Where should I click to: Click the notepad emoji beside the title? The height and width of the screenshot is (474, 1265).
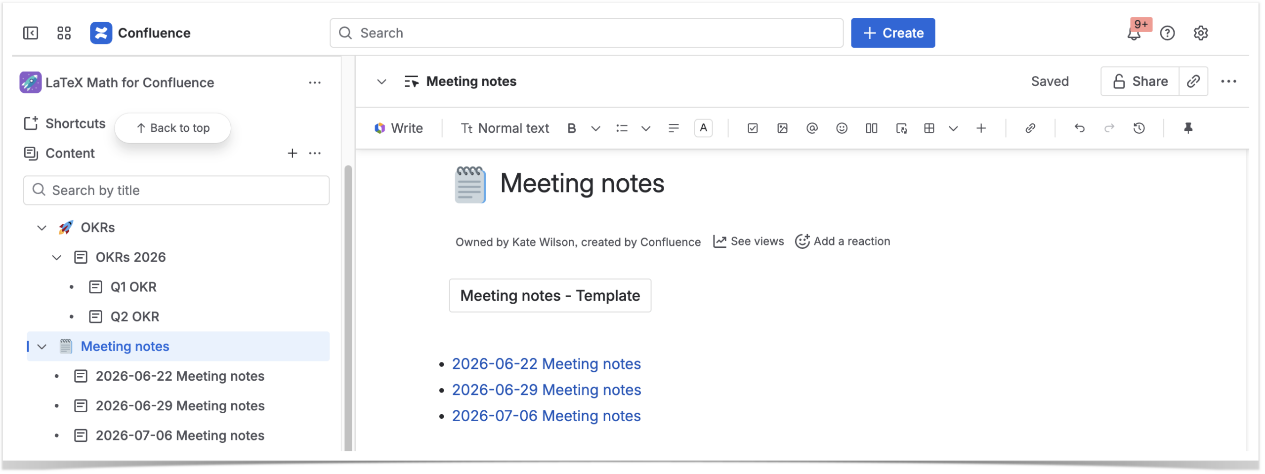[x=470, y=185]
